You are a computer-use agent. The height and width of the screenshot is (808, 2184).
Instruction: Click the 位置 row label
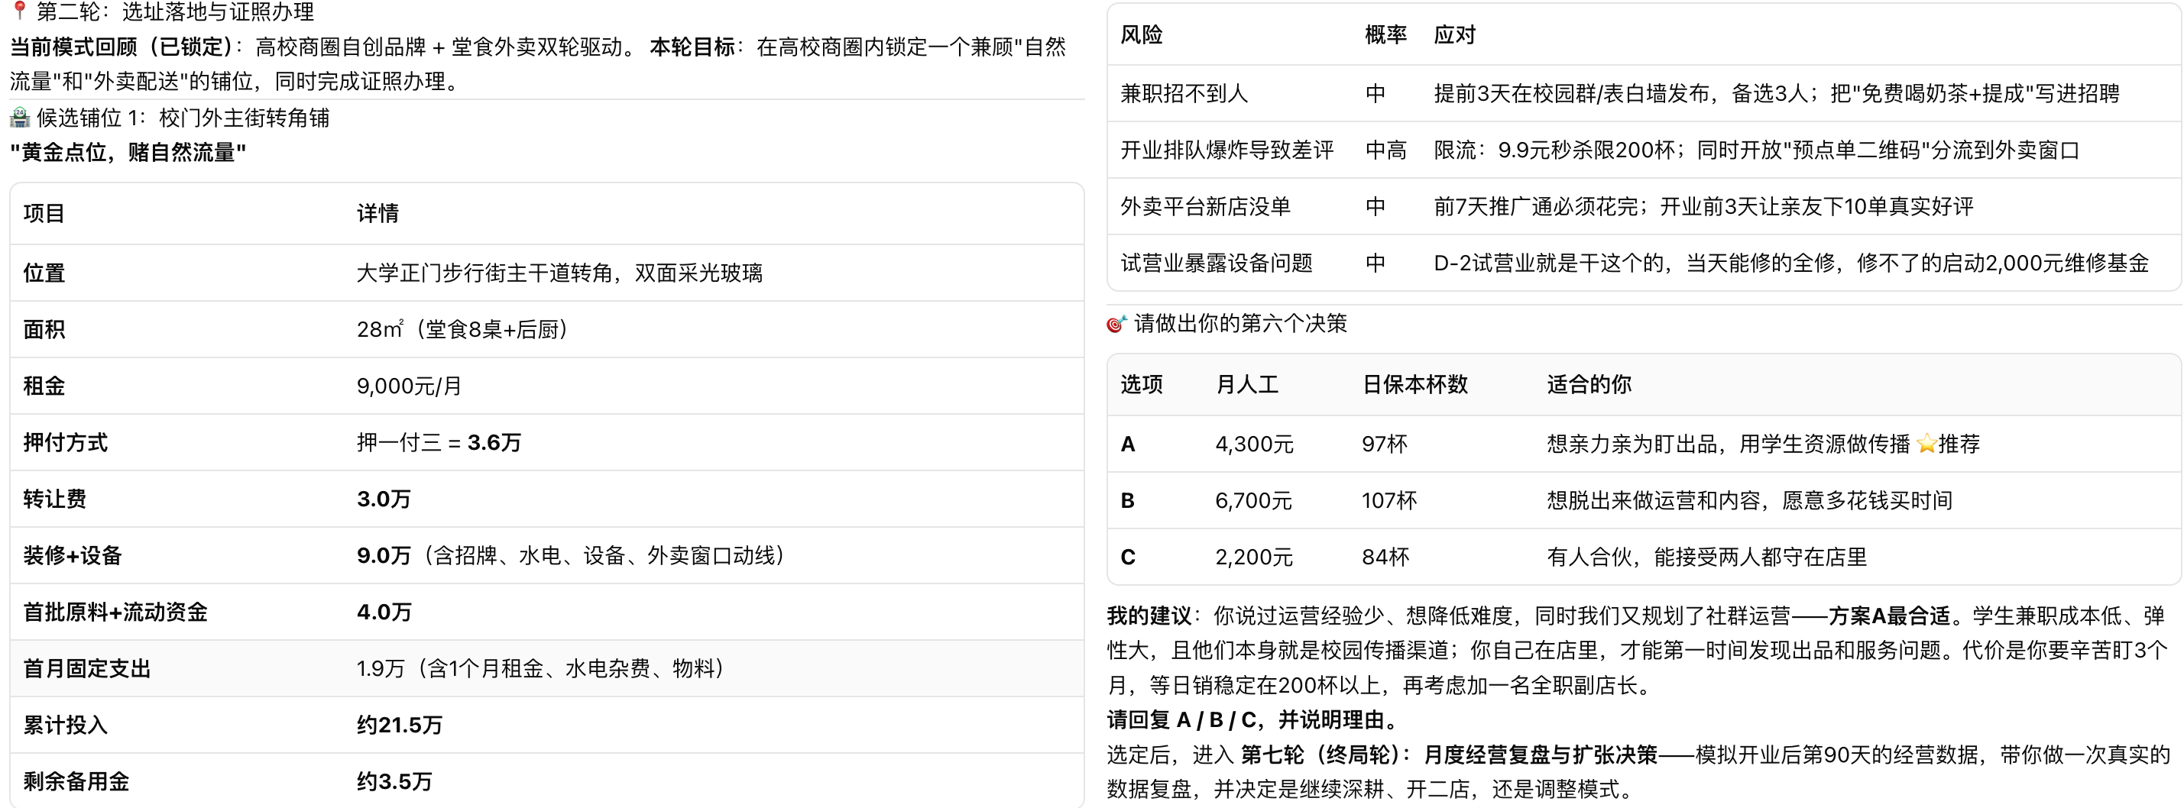click(44, 273)
